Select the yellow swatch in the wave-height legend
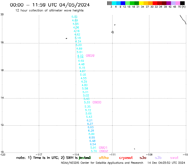The image size is (188, 165). [x=141, y=3]
